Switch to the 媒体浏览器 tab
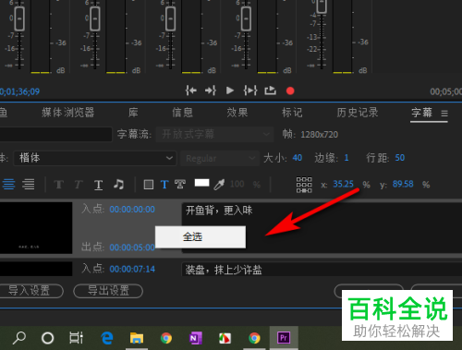Image resolution: width=462 pixels, height=350 pixels. (x=67, y=113)
